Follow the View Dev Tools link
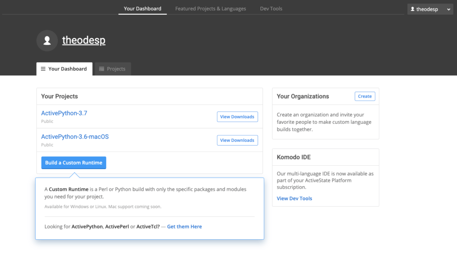The height and width of the screenshot is (254, 457). click(x=294, y=198)
